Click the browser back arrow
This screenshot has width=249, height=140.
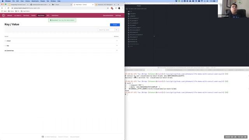(x=2, y=8)
